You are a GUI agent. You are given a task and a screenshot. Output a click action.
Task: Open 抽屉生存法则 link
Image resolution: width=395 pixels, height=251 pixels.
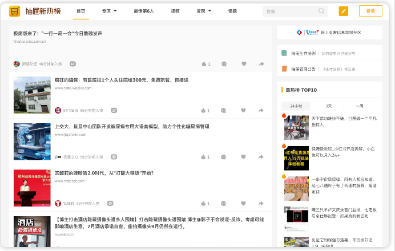(x=303, y=54)
